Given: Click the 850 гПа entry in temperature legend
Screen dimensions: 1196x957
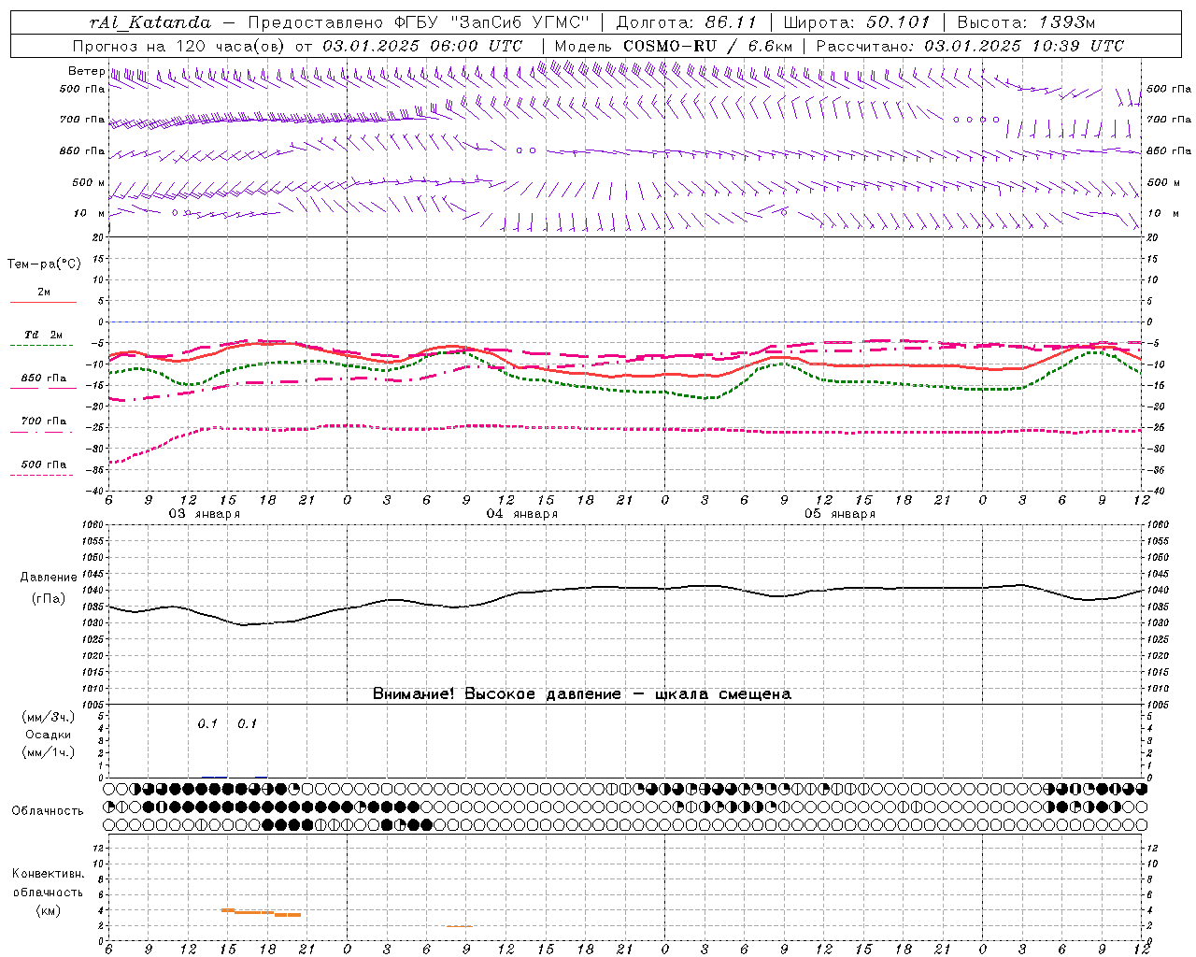Looking at the screenshot, I should pos(43,379).
